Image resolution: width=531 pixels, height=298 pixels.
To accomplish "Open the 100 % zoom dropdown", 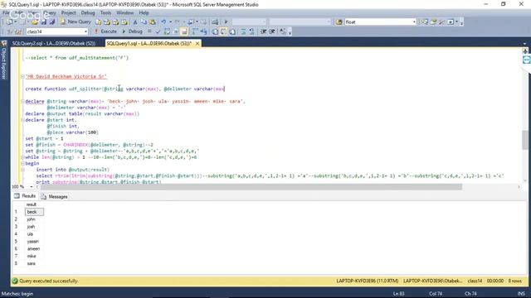I will (32, 187).
